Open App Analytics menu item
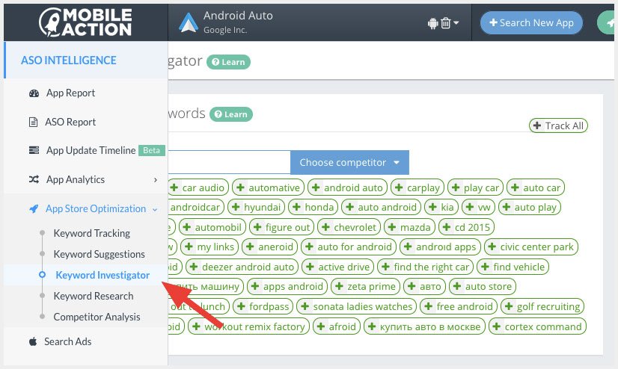Screen dimensions: 618x369 click(76, 179)
